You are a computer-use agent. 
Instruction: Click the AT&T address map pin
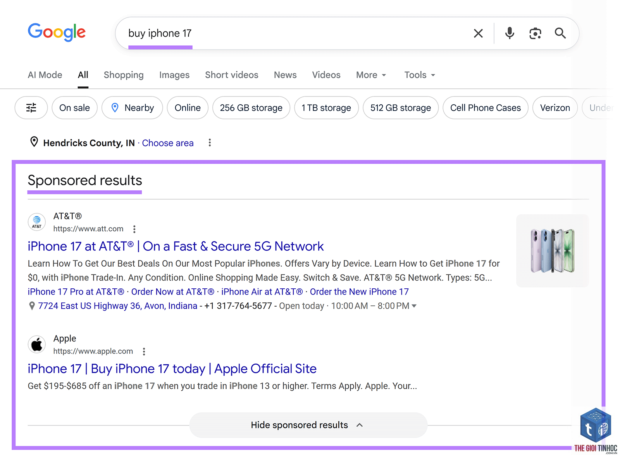(x=32, y=306)
